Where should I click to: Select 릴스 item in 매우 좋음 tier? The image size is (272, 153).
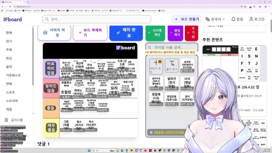pyautogui.click(x=79, y=126)
